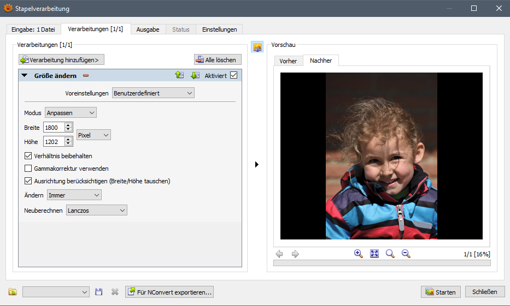This screenshot has height=306, width=510.
Task: Open the Voreinstellungen dropdown
Action: tap(153, 93)
